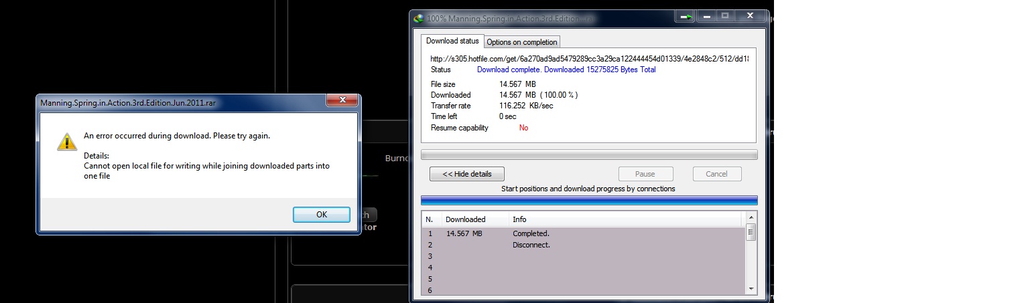This screenshot has width=1036, height=303.
Task: Click the disabled Pause button
Action: coord(645,174)
